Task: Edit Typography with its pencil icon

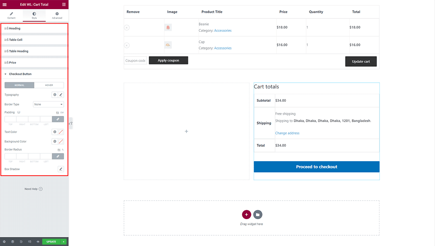Action: tap(61, 95)
